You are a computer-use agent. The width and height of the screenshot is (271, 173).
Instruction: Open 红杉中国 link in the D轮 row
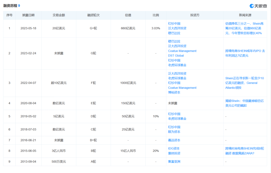174,114
